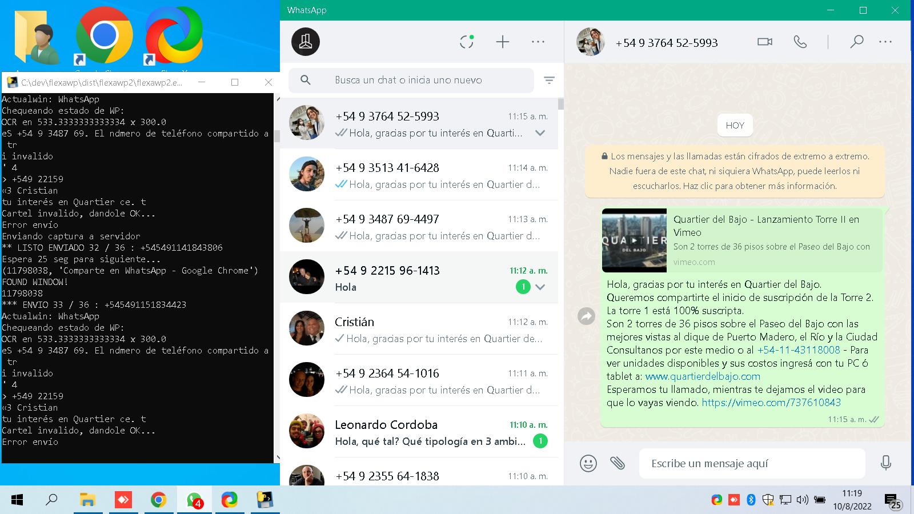Open the www.quartierdelbajo.com link

click(703, 376)
